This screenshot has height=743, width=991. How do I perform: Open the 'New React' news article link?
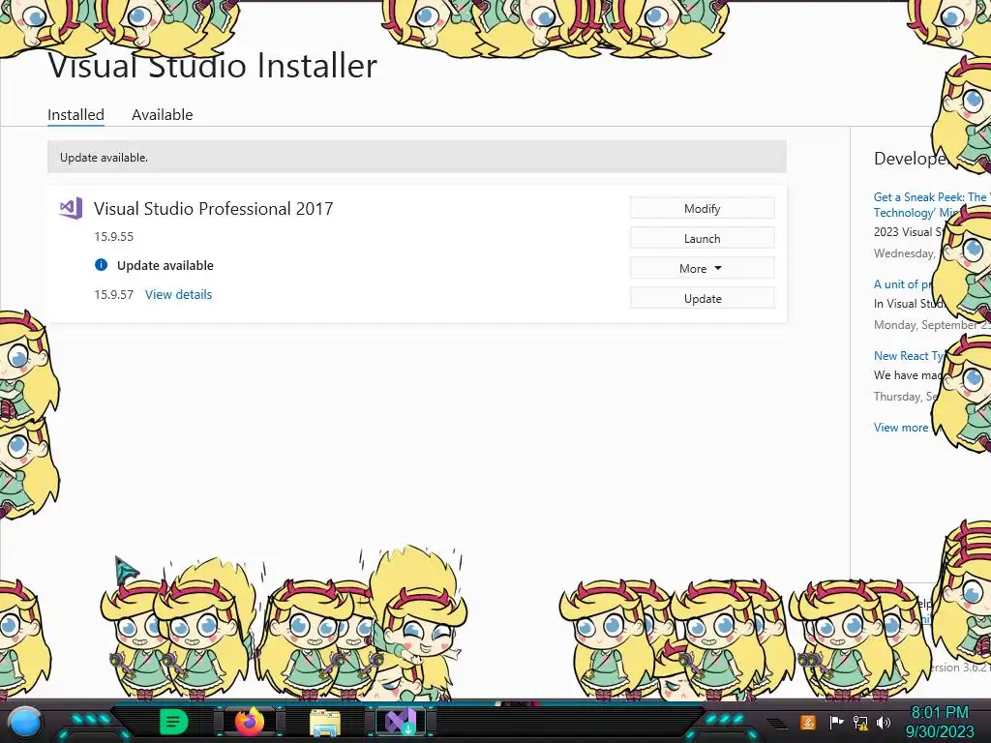909,356
